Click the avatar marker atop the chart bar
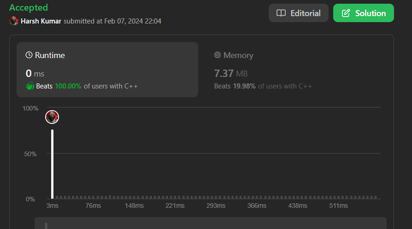This screenshot has height=229, width=412. point(52,117)
